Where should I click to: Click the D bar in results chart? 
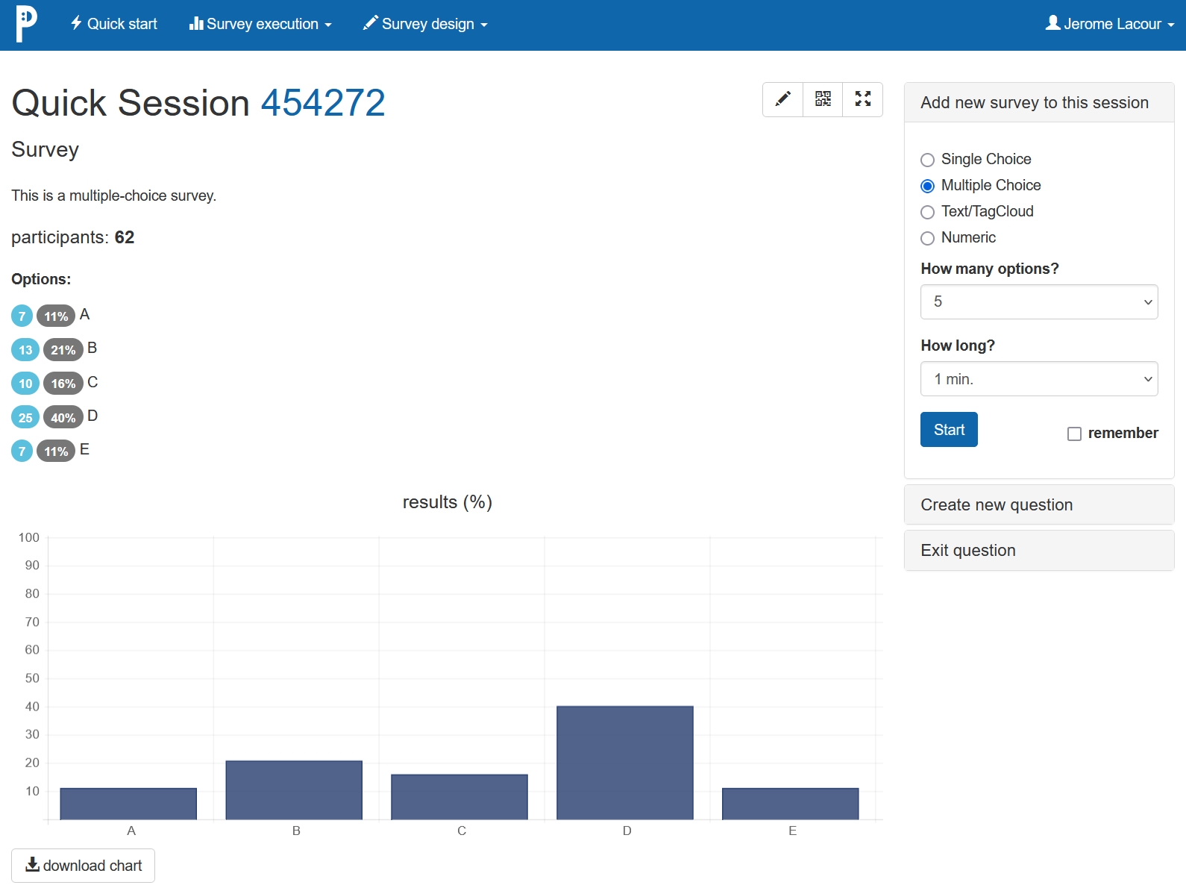625,762
